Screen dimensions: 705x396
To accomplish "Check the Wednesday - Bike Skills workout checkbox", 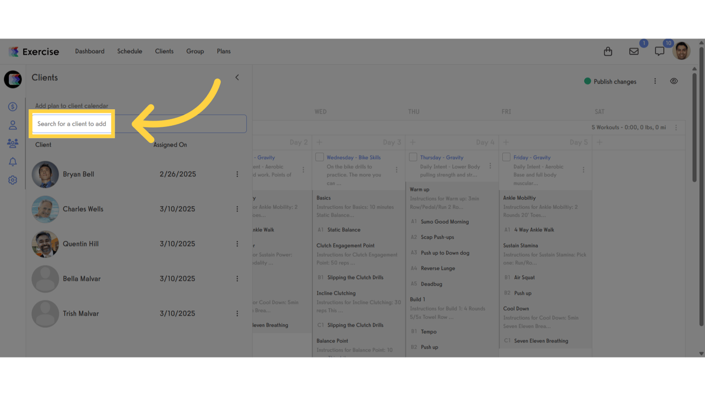I will [318, 157].
